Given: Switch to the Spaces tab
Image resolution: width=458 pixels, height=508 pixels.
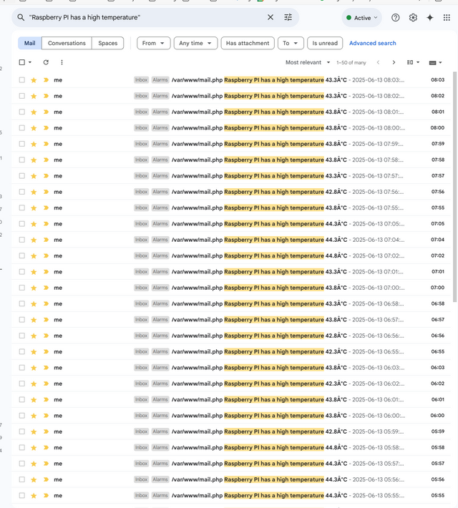Looking at the screenshot, I should 108,43.
